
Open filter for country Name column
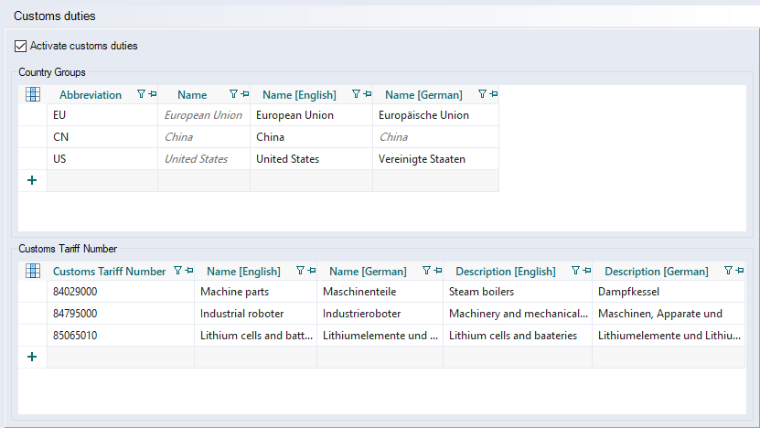(x=233, y=94)
